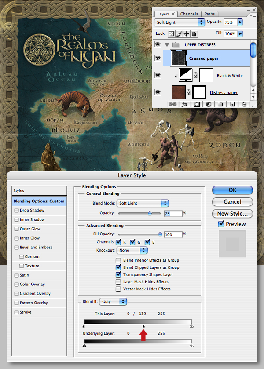Open the Layers panel blend mode dropdown
Viewport: 264px width, 369px height.
pos(180,22)
